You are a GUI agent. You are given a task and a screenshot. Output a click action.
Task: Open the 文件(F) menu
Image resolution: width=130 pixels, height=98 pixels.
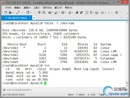point(8,8)
